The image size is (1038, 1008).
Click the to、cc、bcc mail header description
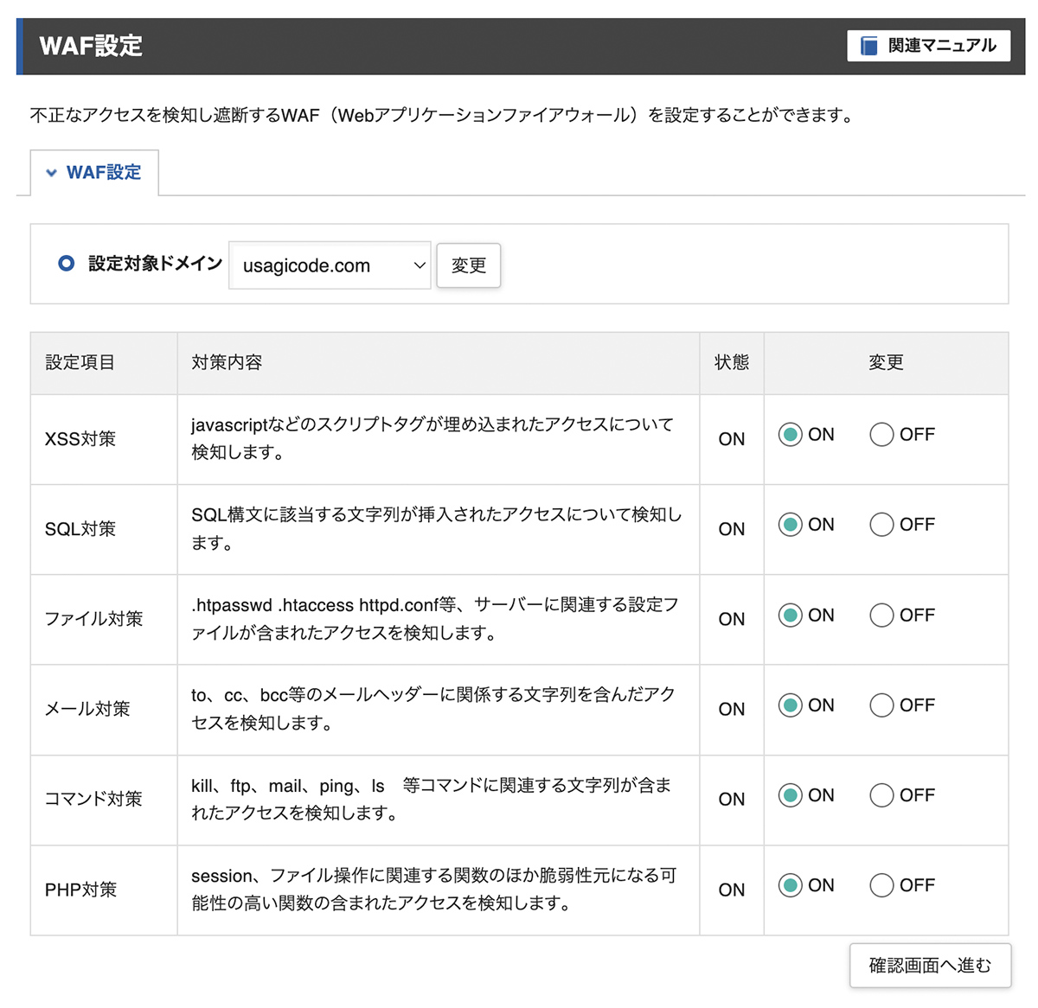click(x=433, y=708)
